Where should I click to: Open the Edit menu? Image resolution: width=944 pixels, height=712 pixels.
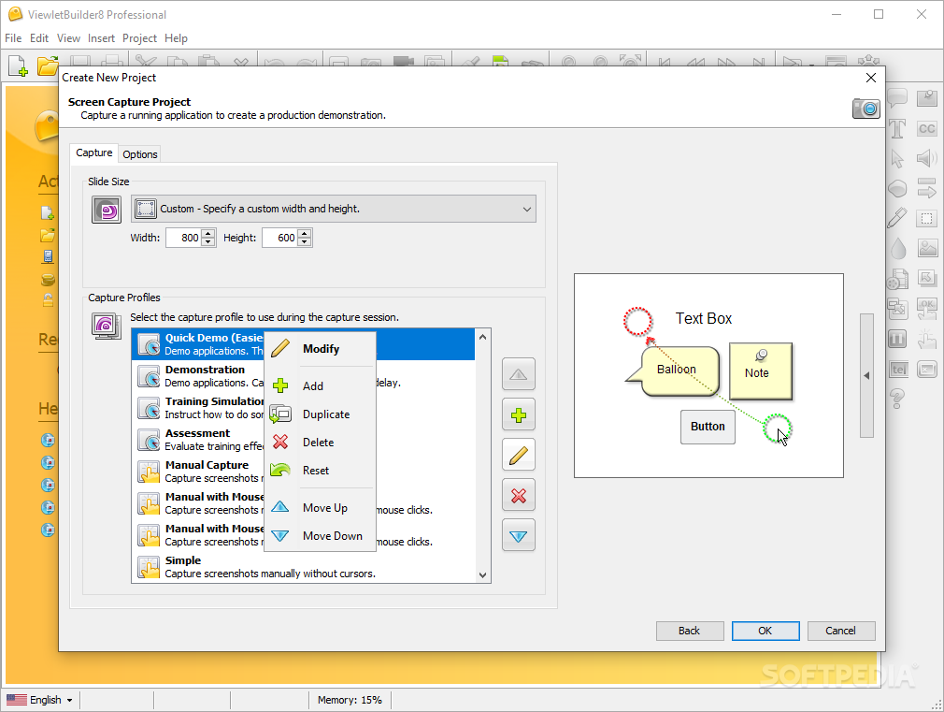click(39, 38)
